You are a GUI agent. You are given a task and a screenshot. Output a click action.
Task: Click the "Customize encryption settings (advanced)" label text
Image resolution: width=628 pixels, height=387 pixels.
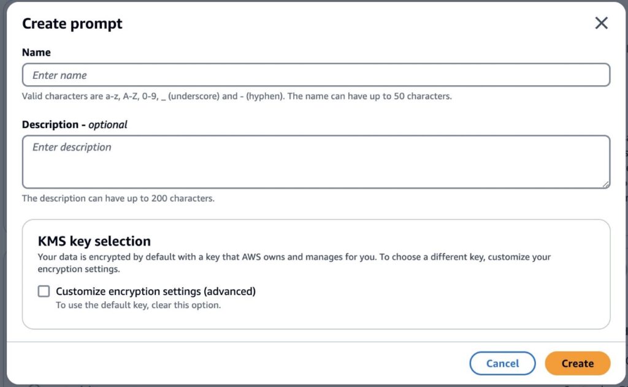click(156, 291)
